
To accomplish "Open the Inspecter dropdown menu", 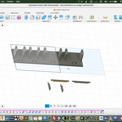I will pyautogui.click(x=105, y=21).
